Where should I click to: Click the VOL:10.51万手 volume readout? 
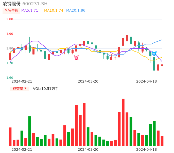[46, 89]
